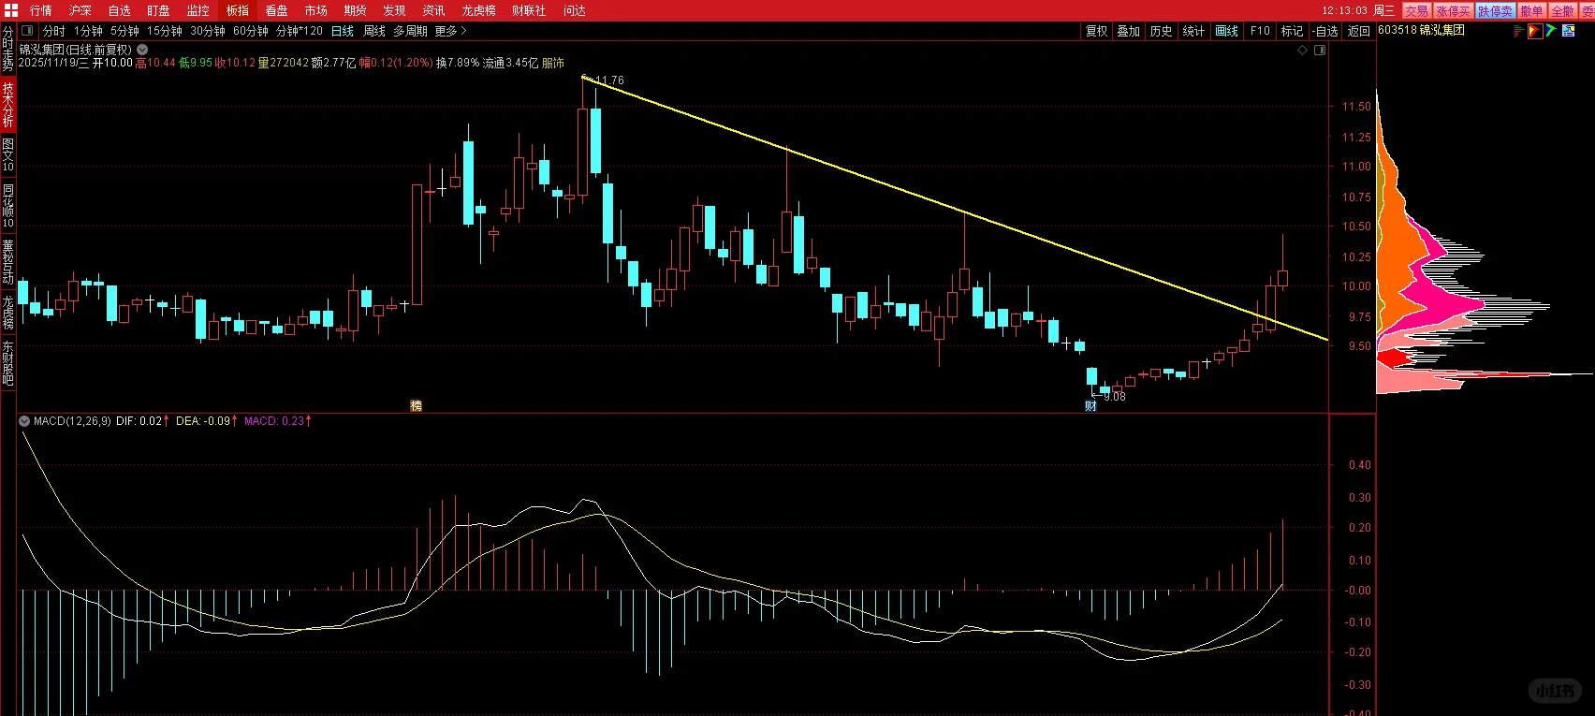Screen dimensions: 1595x716
Task: Click the 历史 button
Action: pyautogui.click(x=1162, y=31)
